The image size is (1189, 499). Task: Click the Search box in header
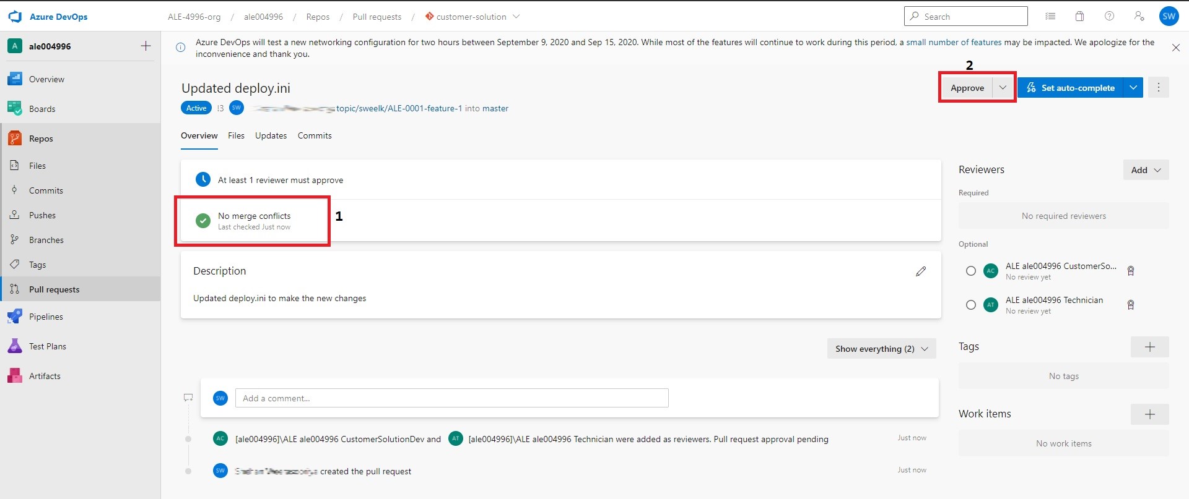point(965,16)
